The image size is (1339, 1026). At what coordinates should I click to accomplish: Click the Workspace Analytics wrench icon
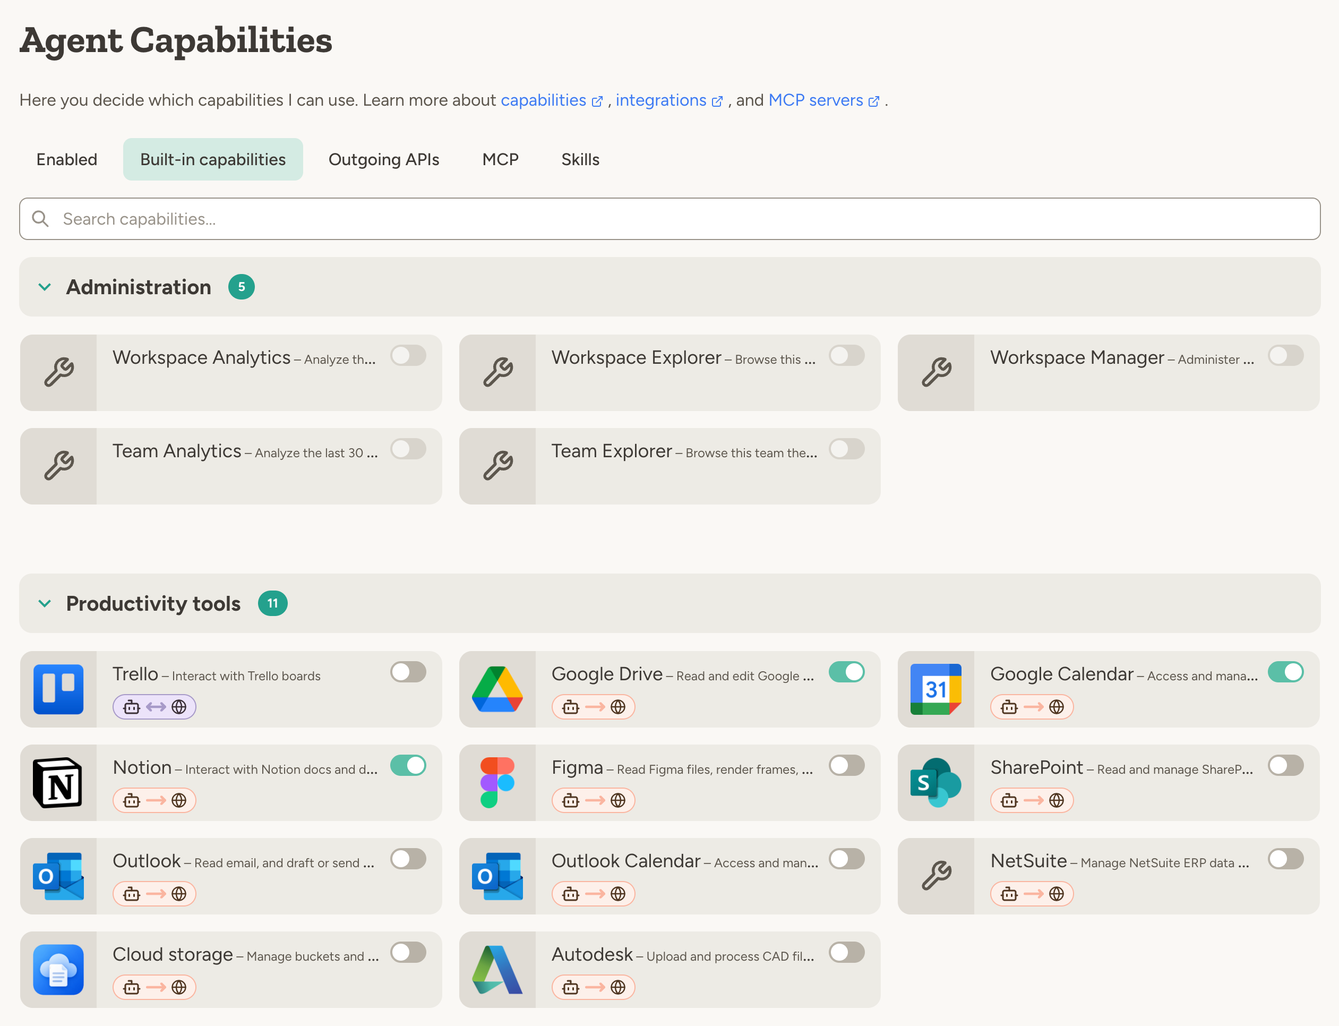click(x=58, y=372)
